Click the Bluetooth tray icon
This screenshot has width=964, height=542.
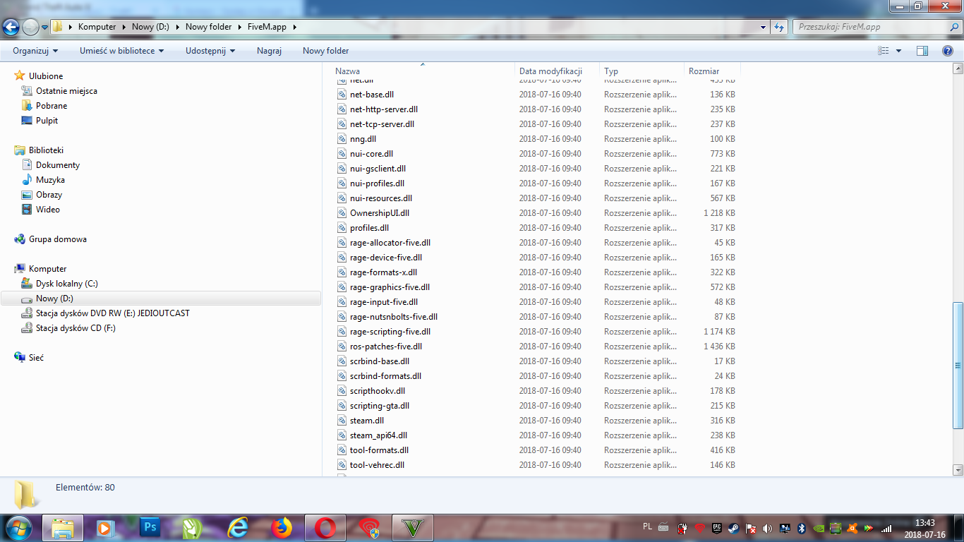(802, 528)
